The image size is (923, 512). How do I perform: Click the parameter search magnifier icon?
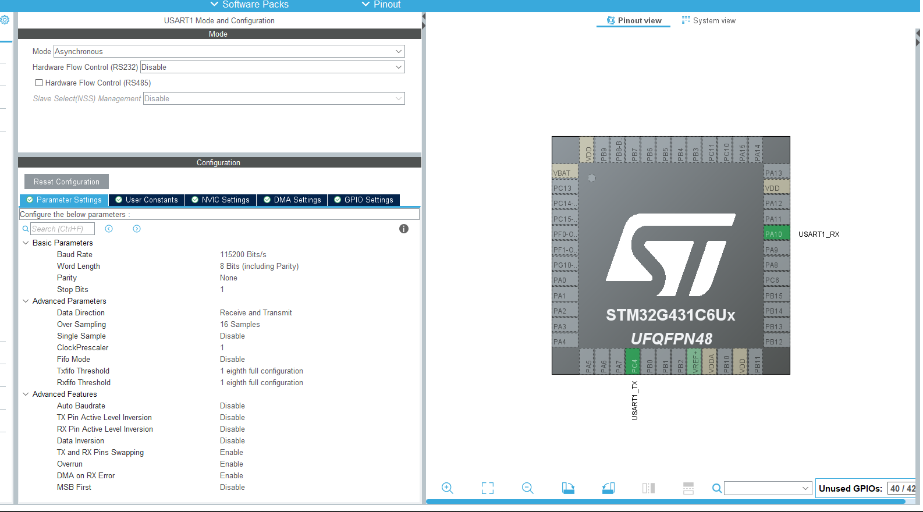pyautogui.click(x=26, y=229)
